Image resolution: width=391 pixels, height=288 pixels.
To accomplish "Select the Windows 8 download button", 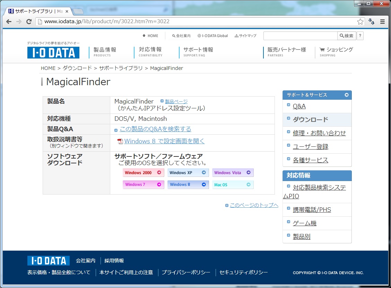I will (188, 184).
